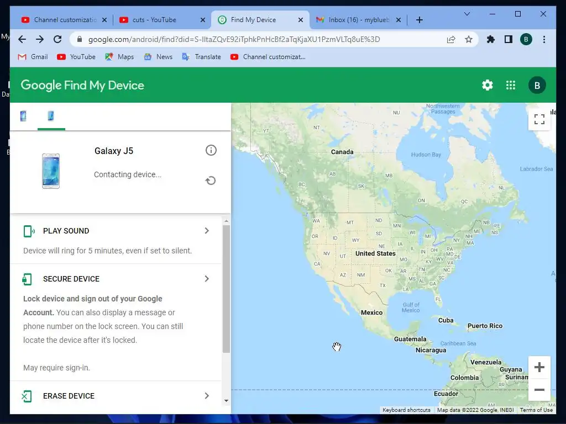The image size is (566, 424).
Task: Open News bookmark
Action: pyautogui.click(x=159, y=57)
